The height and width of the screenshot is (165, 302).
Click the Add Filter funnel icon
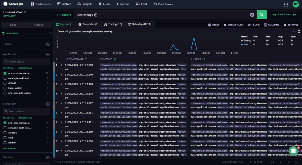pos(3,33)
